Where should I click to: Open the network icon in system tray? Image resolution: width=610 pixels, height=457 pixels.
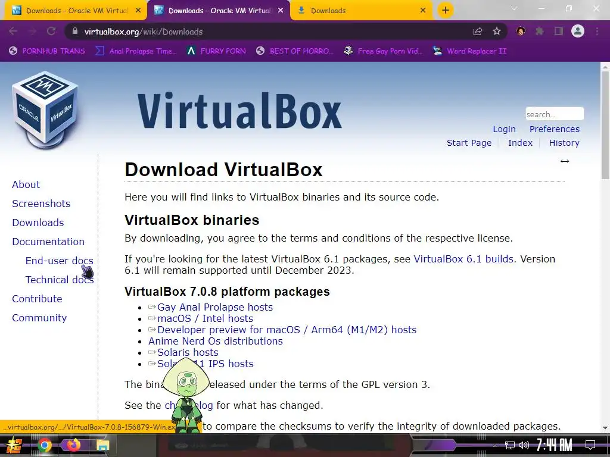[x=510, y=445]
